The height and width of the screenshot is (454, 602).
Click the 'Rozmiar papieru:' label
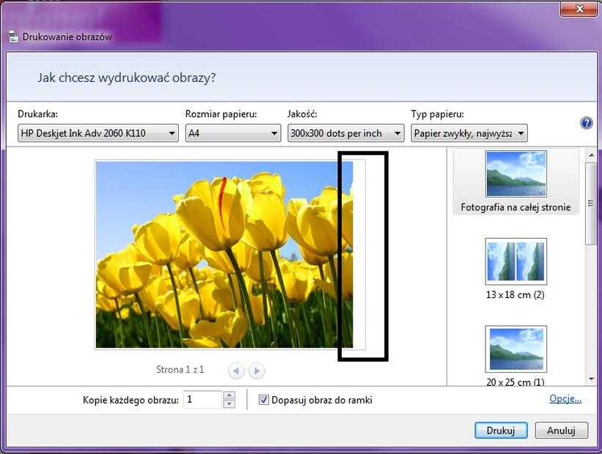pyautogui.click(x=221, y=114)
